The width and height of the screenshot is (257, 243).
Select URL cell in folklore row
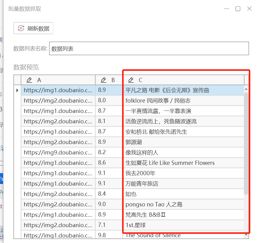point(58,100)
